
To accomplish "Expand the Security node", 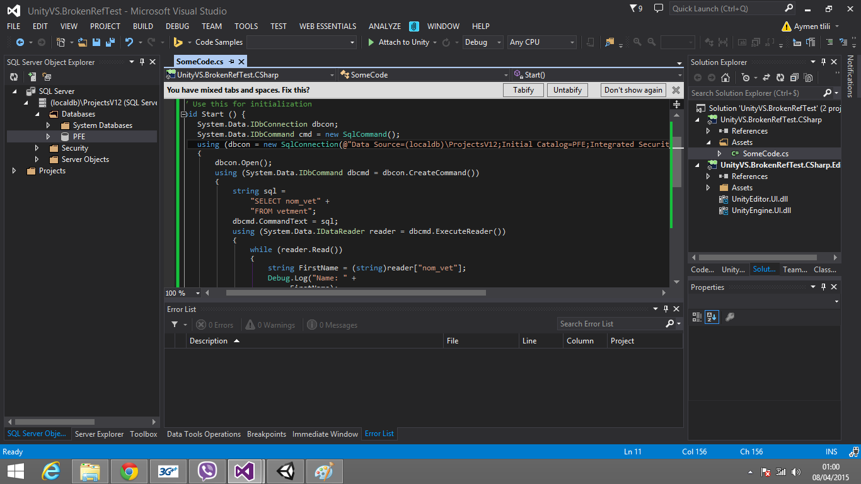I will [37, 148].
